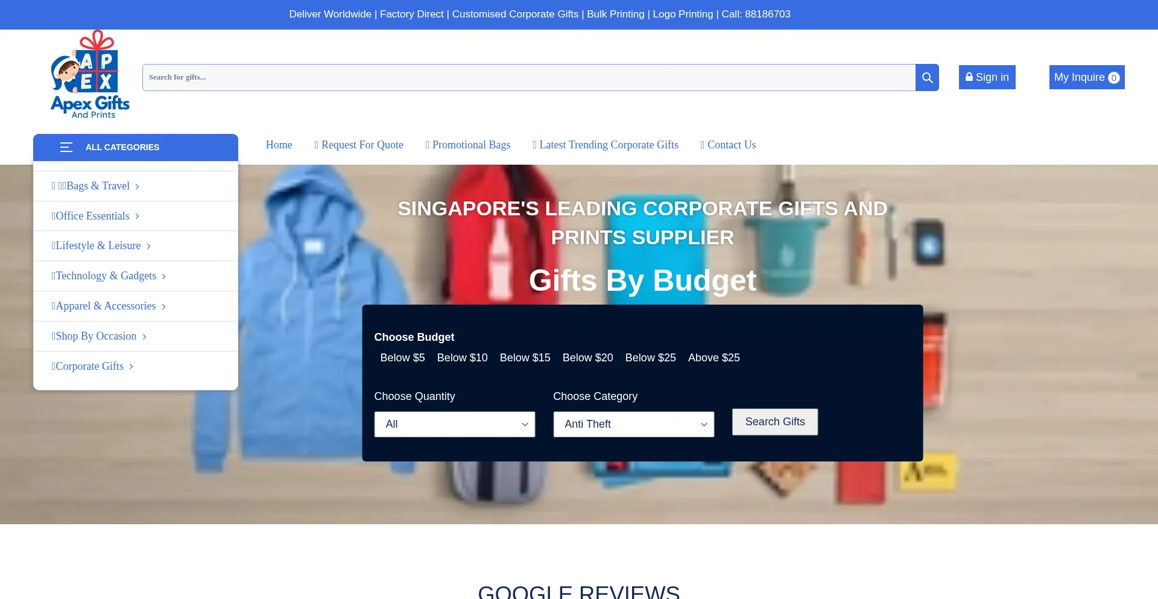Screen dimensions: 1158x599
Task: Open the Choose Category dropdown
Action: pyautogui.click(x=633, y=424)
